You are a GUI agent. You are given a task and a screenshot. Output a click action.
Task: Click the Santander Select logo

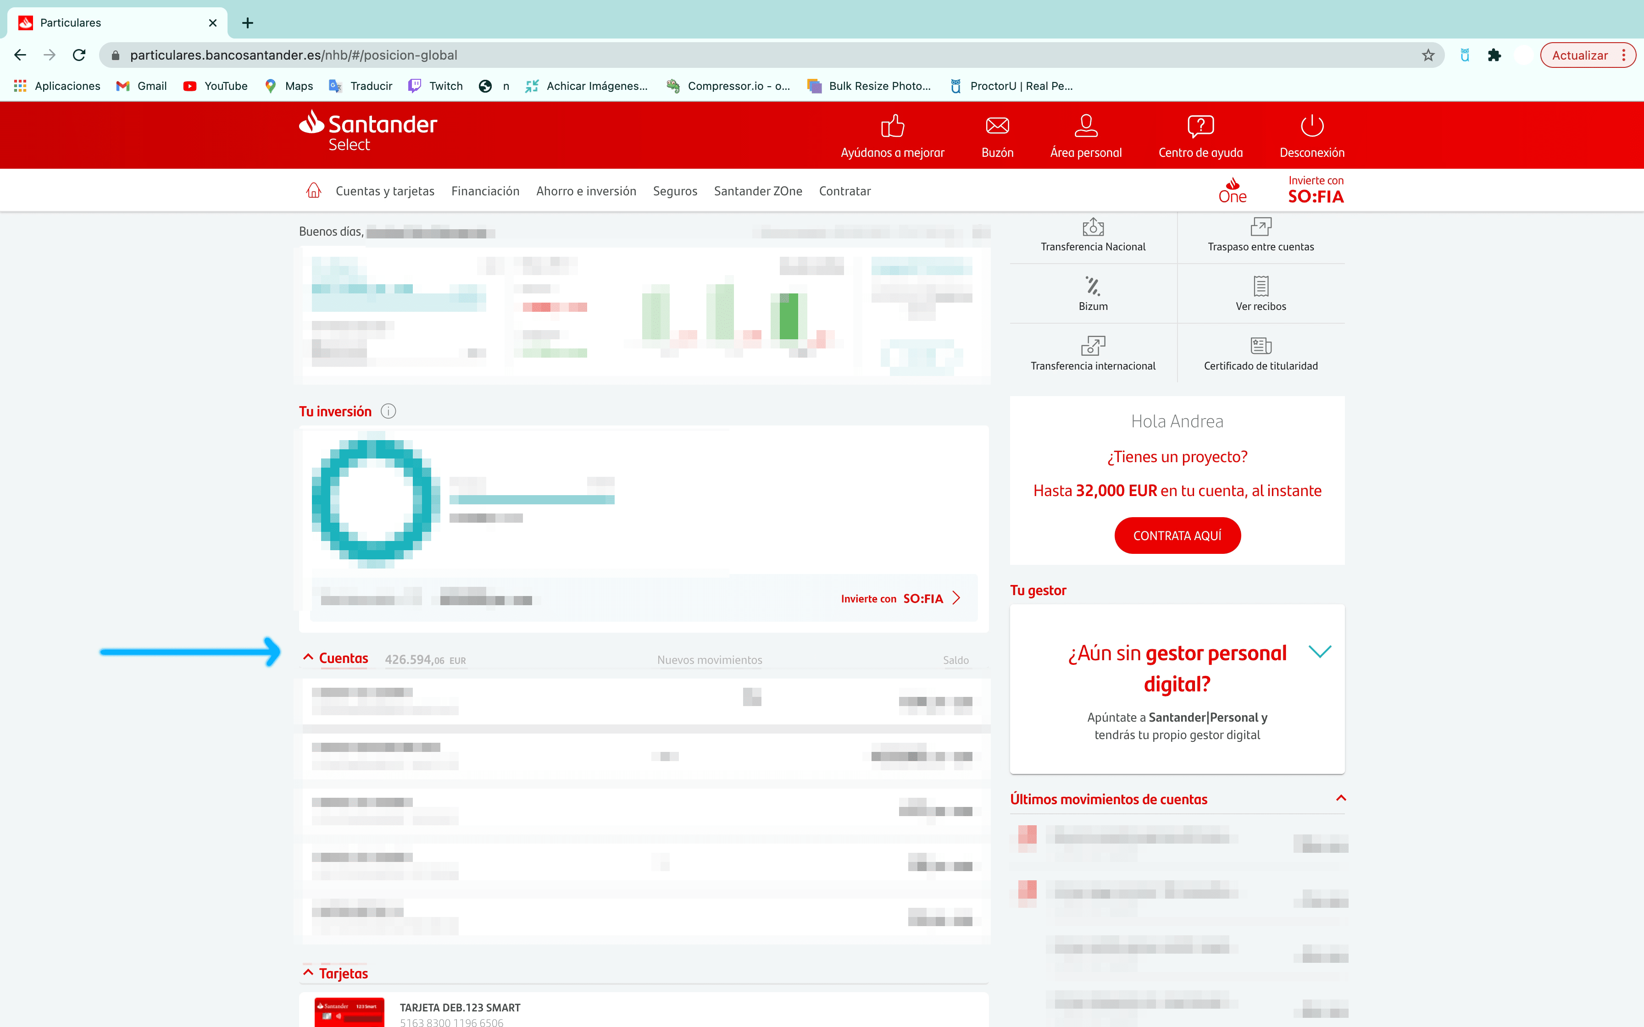point(367,131)
